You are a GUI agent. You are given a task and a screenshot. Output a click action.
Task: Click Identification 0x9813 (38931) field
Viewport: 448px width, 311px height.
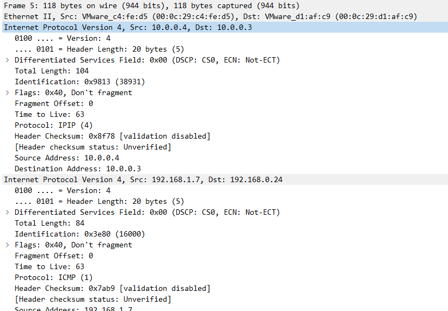pyautogui.click(x=79, y=82)
